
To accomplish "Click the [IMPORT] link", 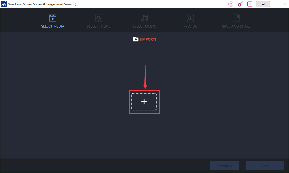I will coord(148,39).
